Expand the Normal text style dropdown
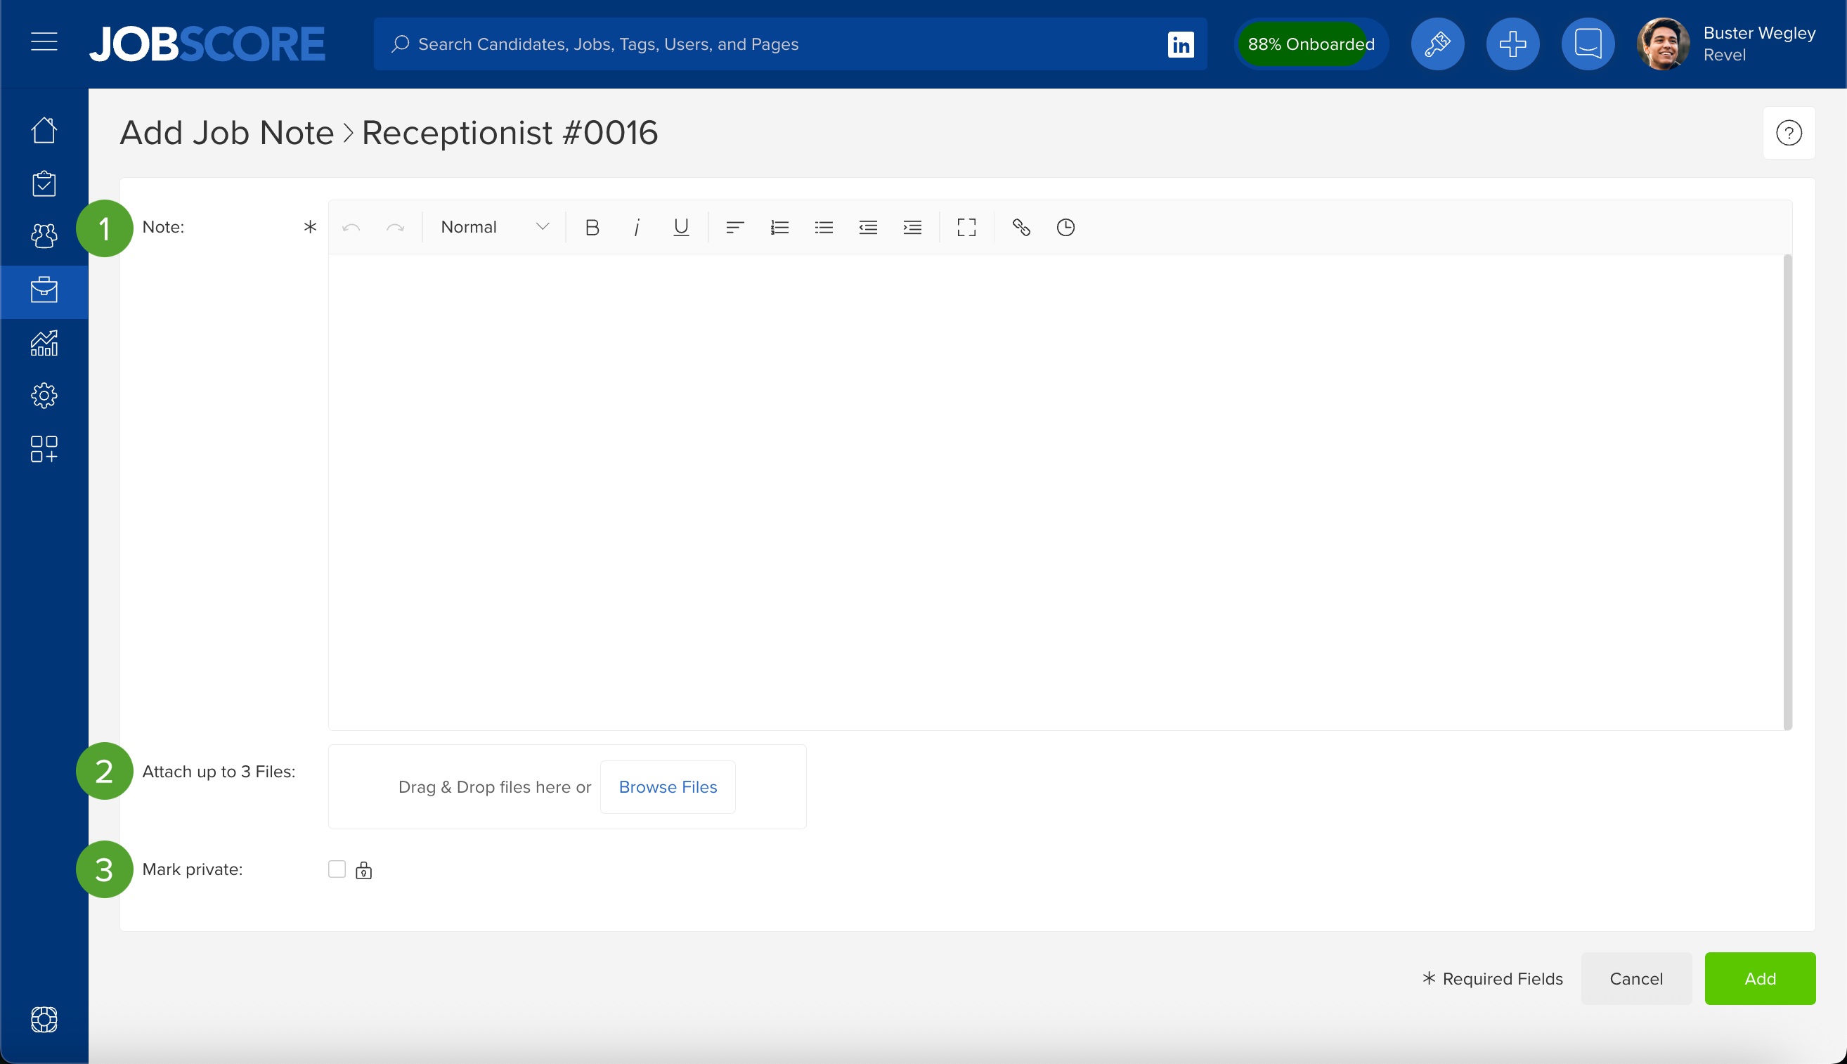The height and width of the screenshot is (1064, 1847). (x=495, y=227)
